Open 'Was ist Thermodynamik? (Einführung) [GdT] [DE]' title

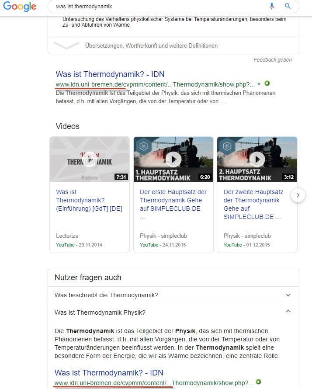(x=89, y=200)
